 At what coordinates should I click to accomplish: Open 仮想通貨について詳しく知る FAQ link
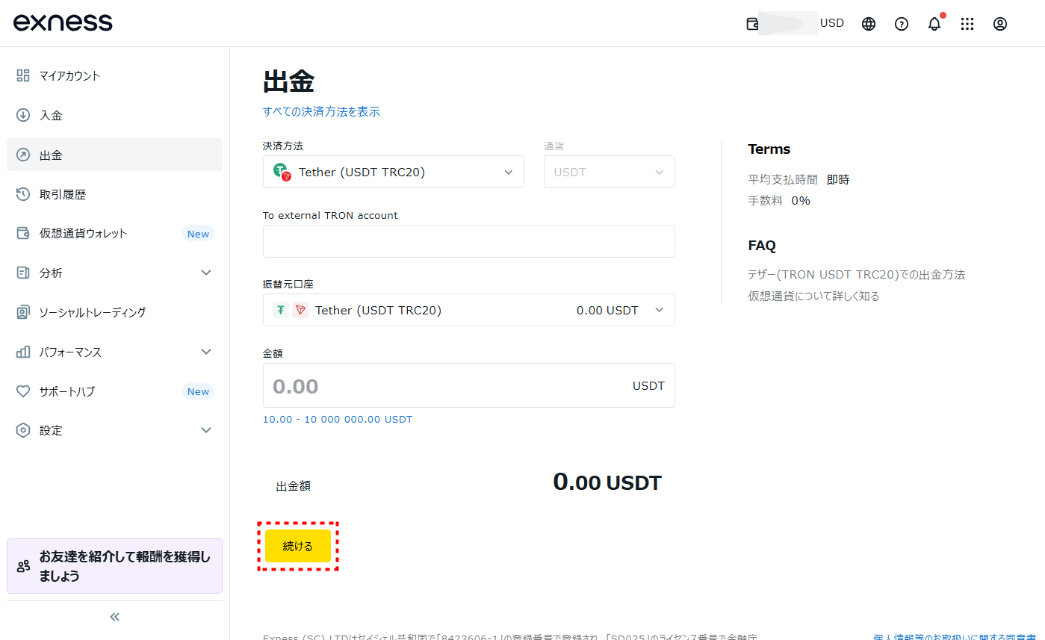(813, 296)
